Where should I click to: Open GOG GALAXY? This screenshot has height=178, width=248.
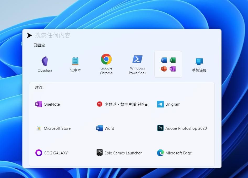pos(51,153)
